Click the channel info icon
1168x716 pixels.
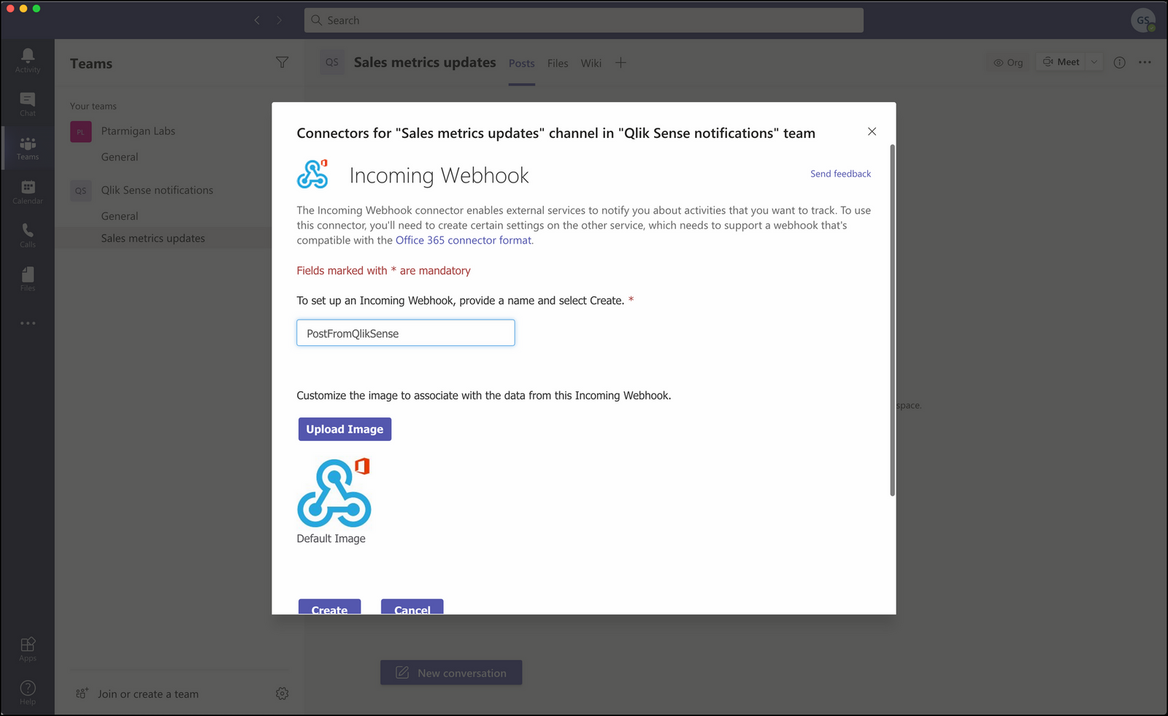[x=1119, y=63]
